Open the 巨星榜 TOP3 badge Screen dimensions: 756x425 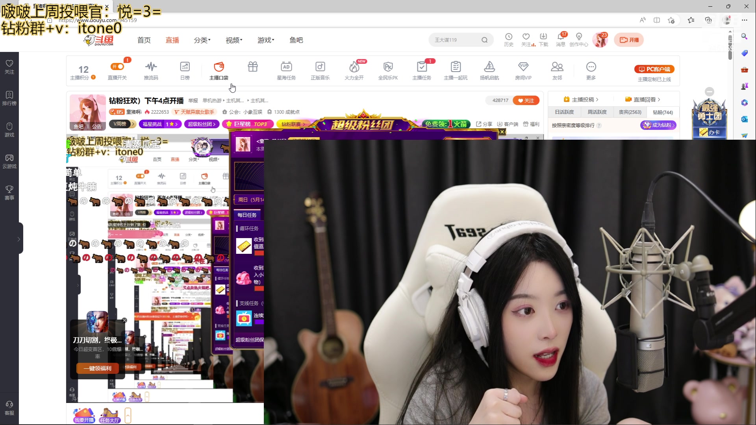(x=248, y=124)
